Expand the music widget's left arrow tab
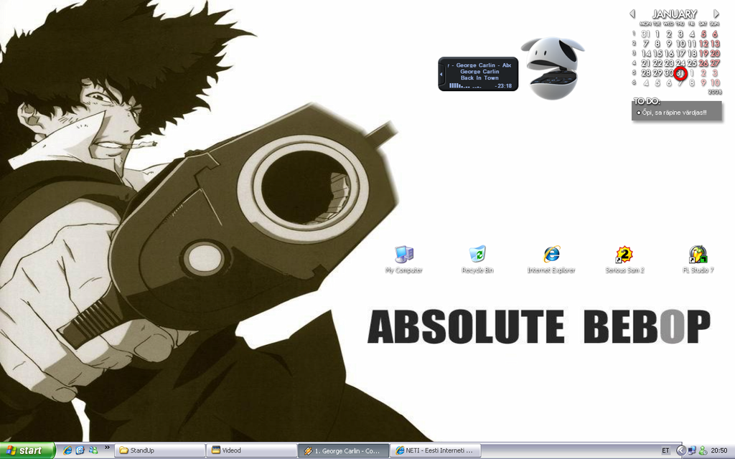The image size is (735, 459). coord(441,74)
